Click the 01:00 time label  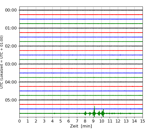(x=11, y=28)
